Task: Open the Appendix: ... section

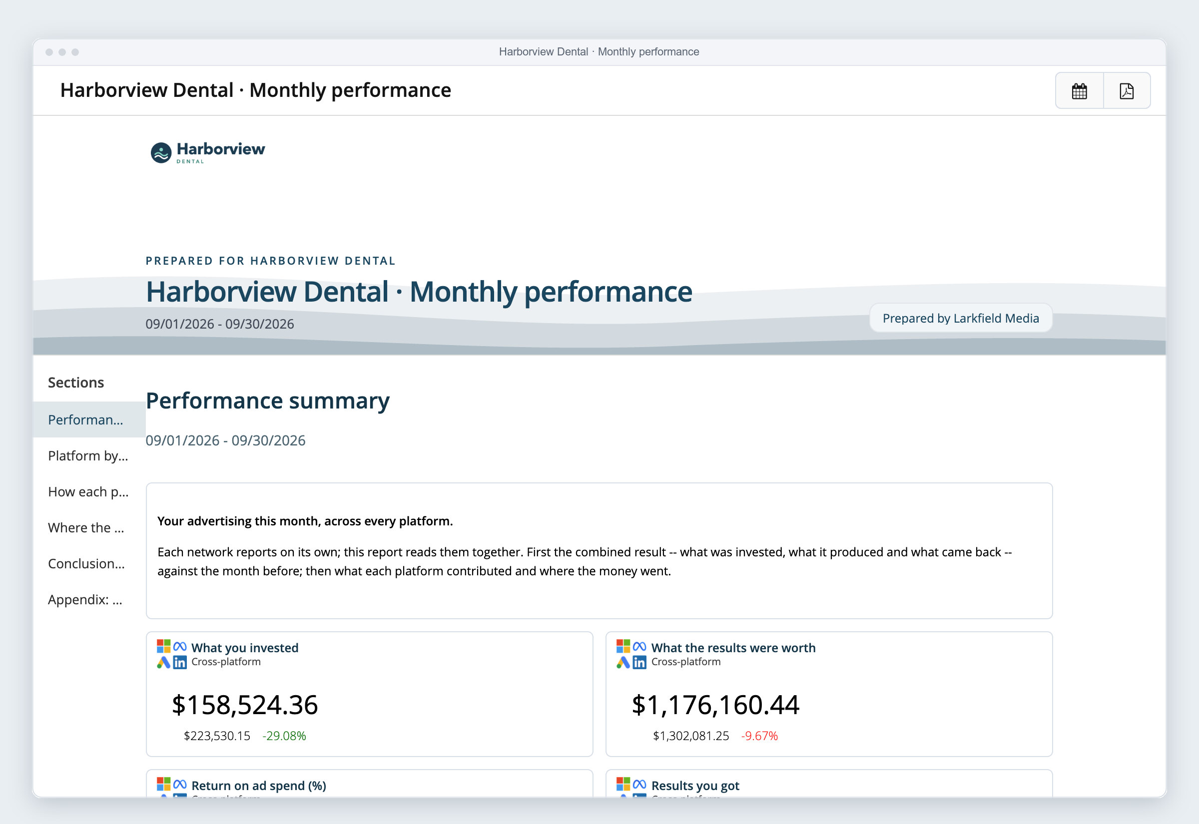Action: coord(89,600)
